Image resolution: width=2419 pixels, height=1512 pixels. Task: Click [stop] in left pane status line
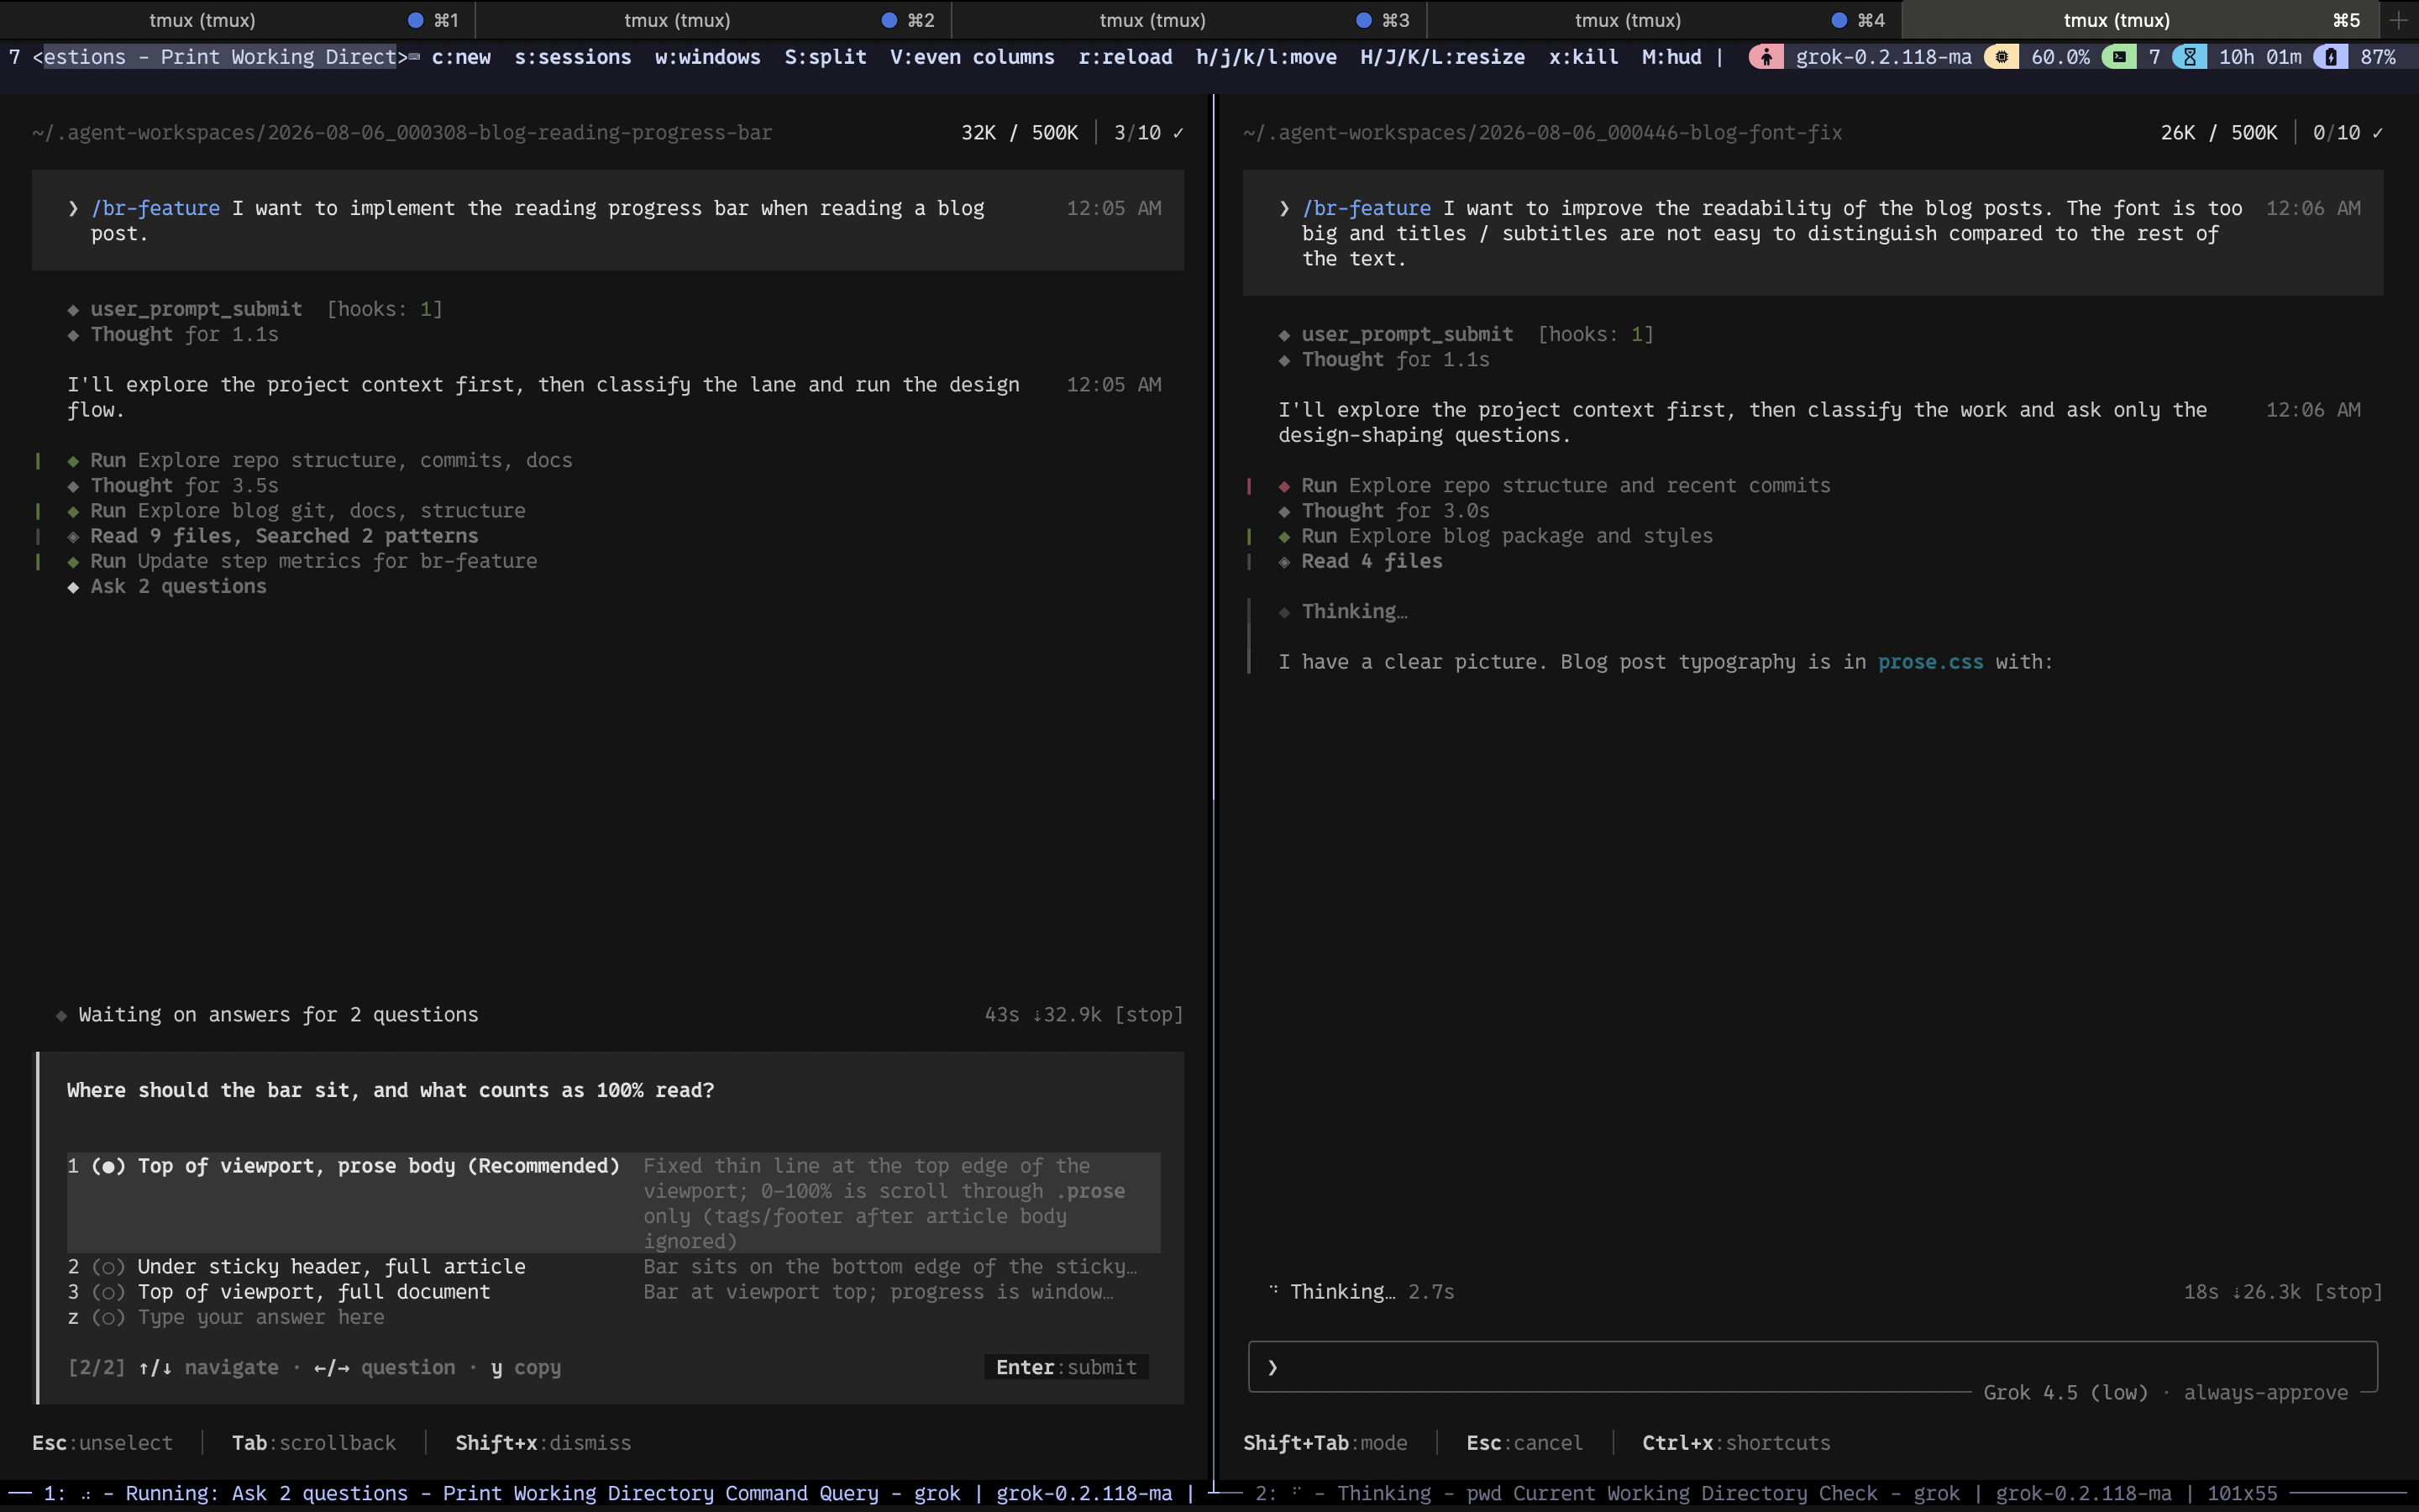pyautogui.click(x=1148, y=1015)
